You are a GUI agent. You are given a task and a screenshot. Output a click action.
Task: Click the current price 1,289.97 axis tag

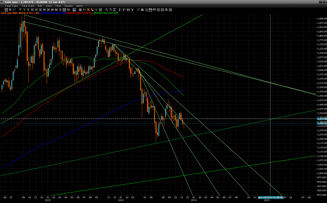(x=321, y=123)
